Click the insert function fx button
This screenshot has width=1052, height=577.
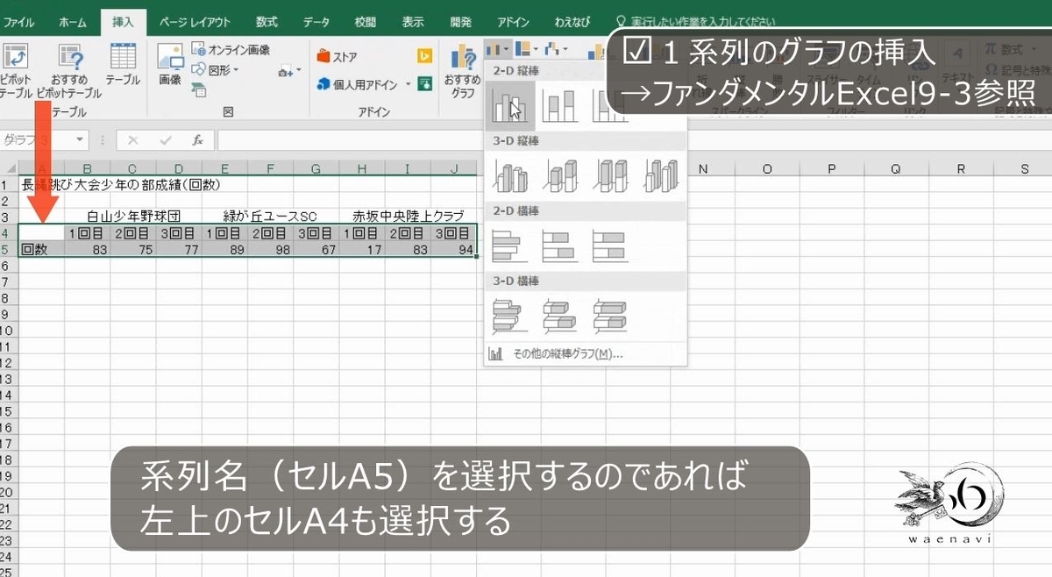pyautogui.click(x=198, y=139)
